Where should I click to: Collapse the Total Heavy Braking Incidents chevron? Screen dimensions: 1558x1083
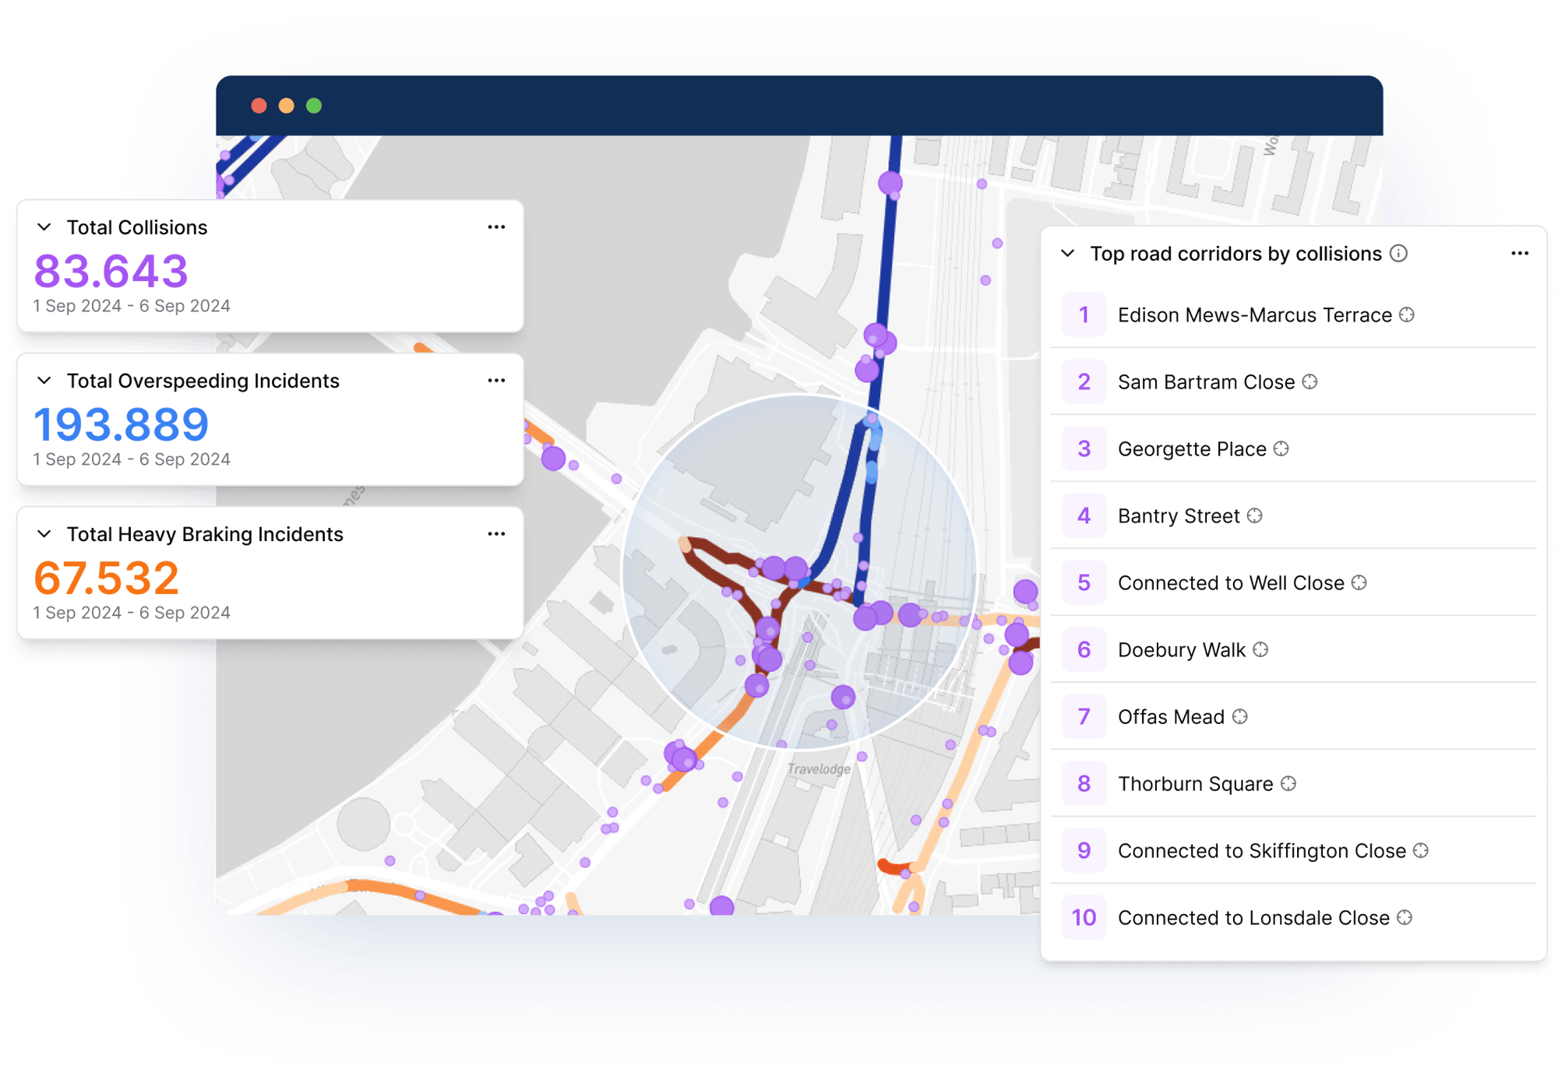(x=44, y=534)
